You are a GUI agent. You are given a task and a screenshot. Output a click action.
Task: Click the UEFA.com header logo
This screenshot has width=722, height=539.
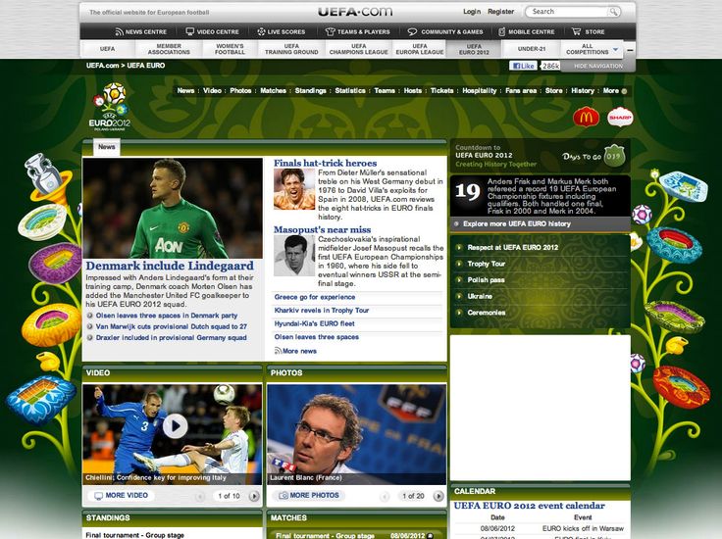click(x=355, y=12)
